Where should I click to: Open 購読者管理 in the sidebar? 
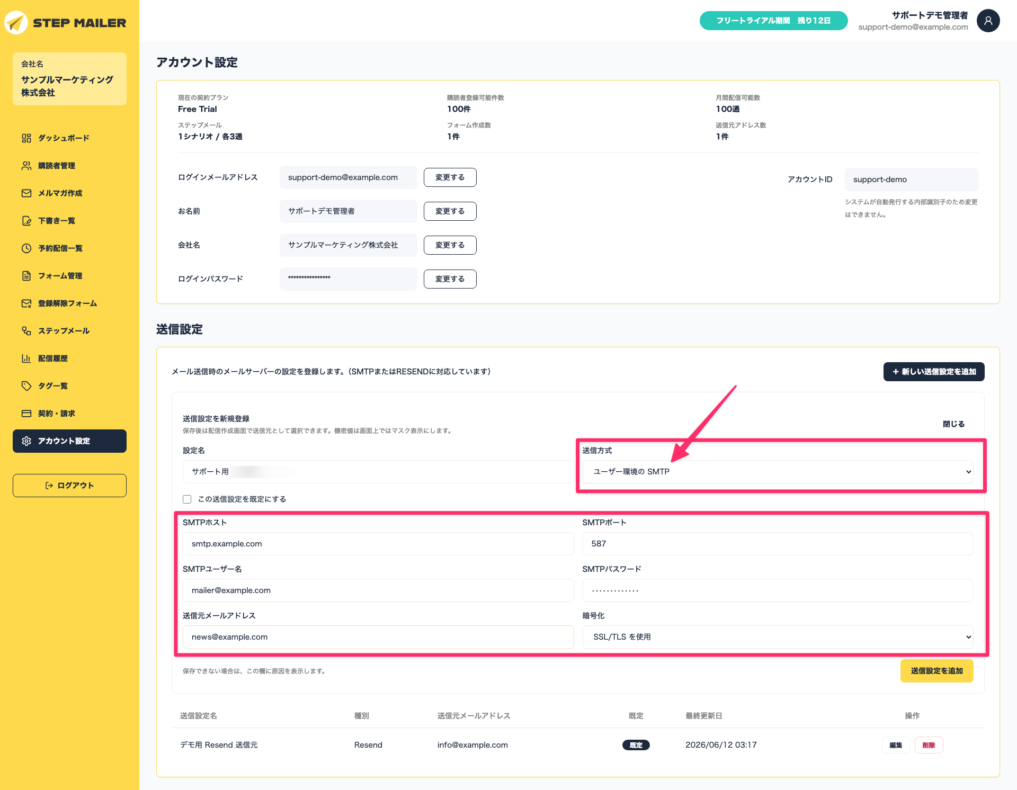(69, 166)
